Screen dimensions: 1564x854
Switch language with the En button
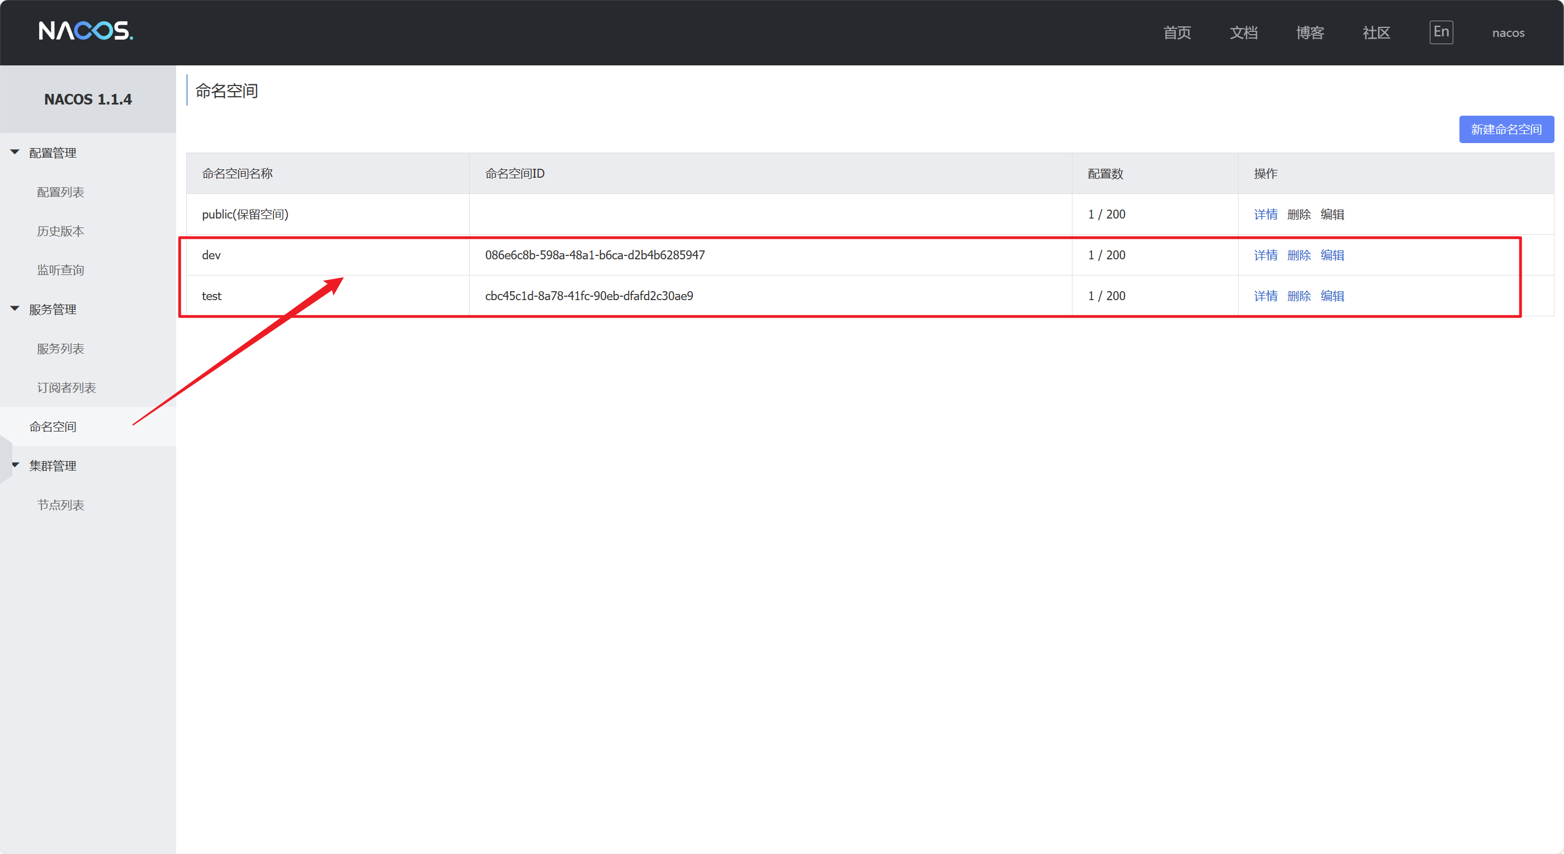coord(1441,31)
